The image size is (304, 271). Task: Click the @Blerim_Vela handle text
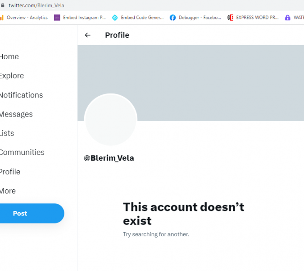click(x=109, y=158)
